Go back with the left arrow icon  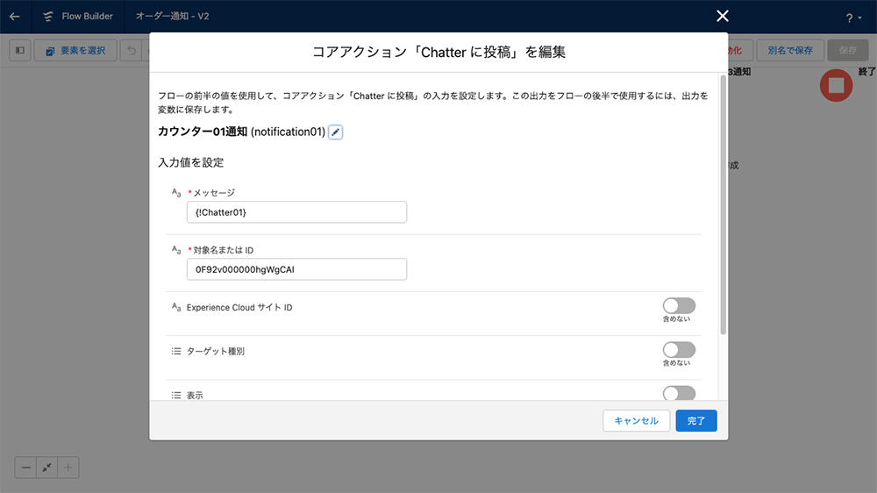[x=15, y=16]
